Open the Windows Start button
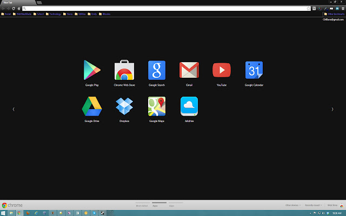The height and width of the screenshot is (216, 346). pos(3,213)
